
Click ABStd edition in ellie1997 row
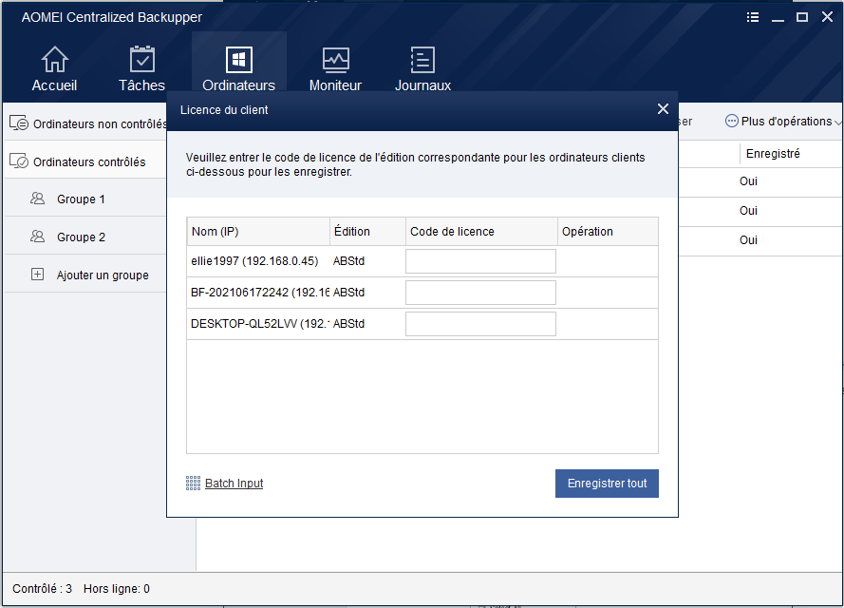coord(348,261)
